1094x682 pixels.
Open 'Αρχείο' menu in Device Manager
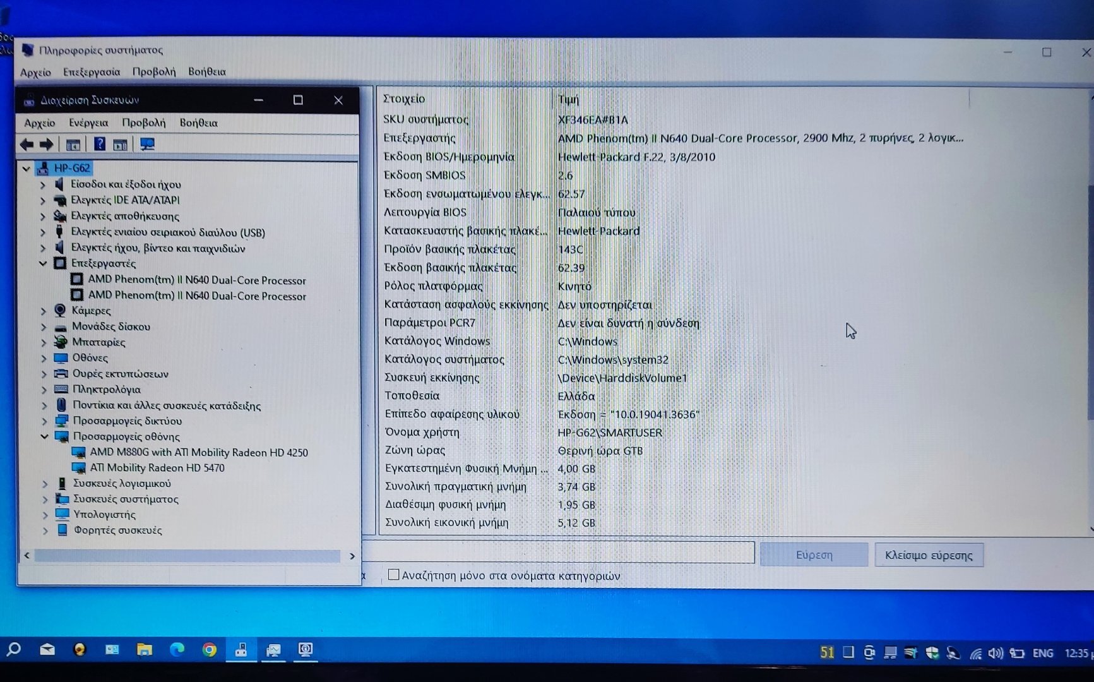click(39, 123)
